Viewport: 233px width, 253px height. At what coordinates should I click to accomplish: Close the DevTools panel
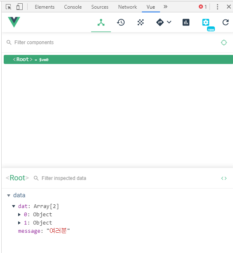[228, 7]
